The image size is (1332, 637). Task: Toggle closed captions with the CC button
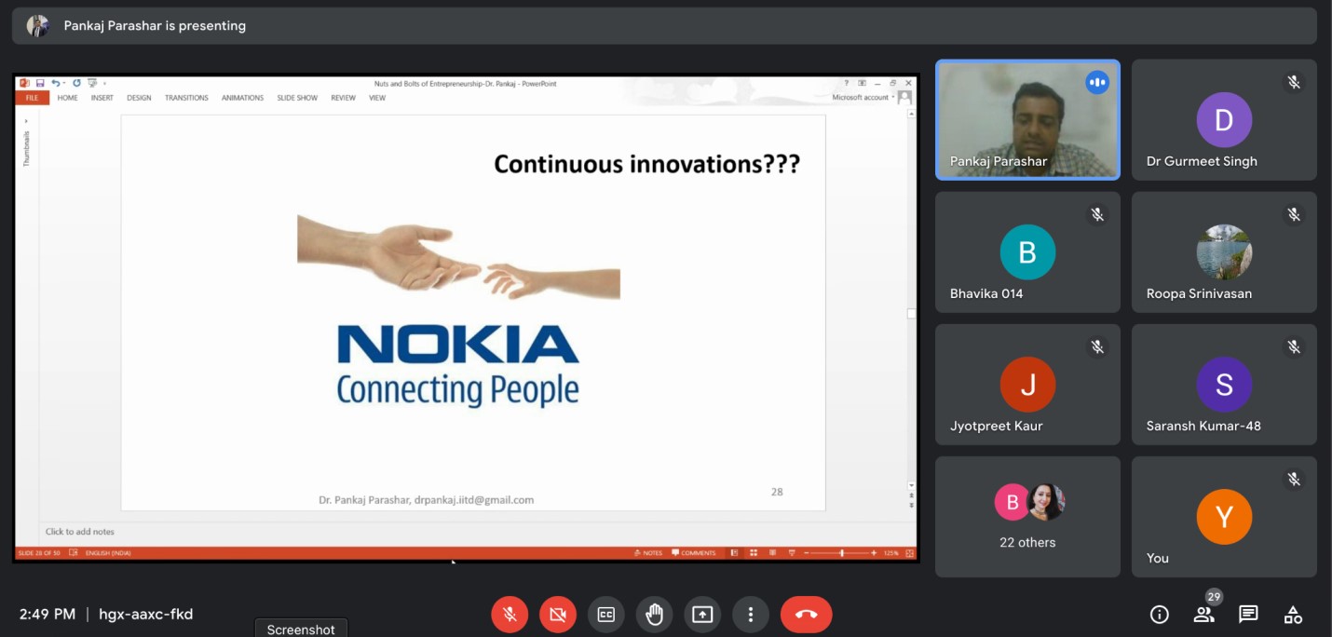click(606, 615)
